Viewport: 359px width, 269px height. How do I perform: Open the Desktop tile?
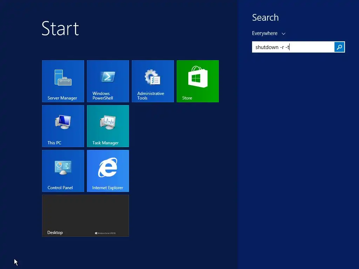86,216
